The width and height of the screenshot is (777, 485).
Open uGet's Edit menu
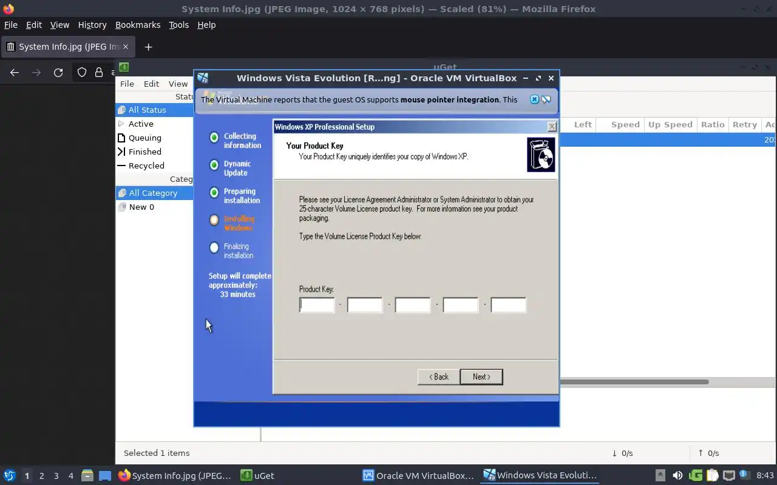coord(151,84)
